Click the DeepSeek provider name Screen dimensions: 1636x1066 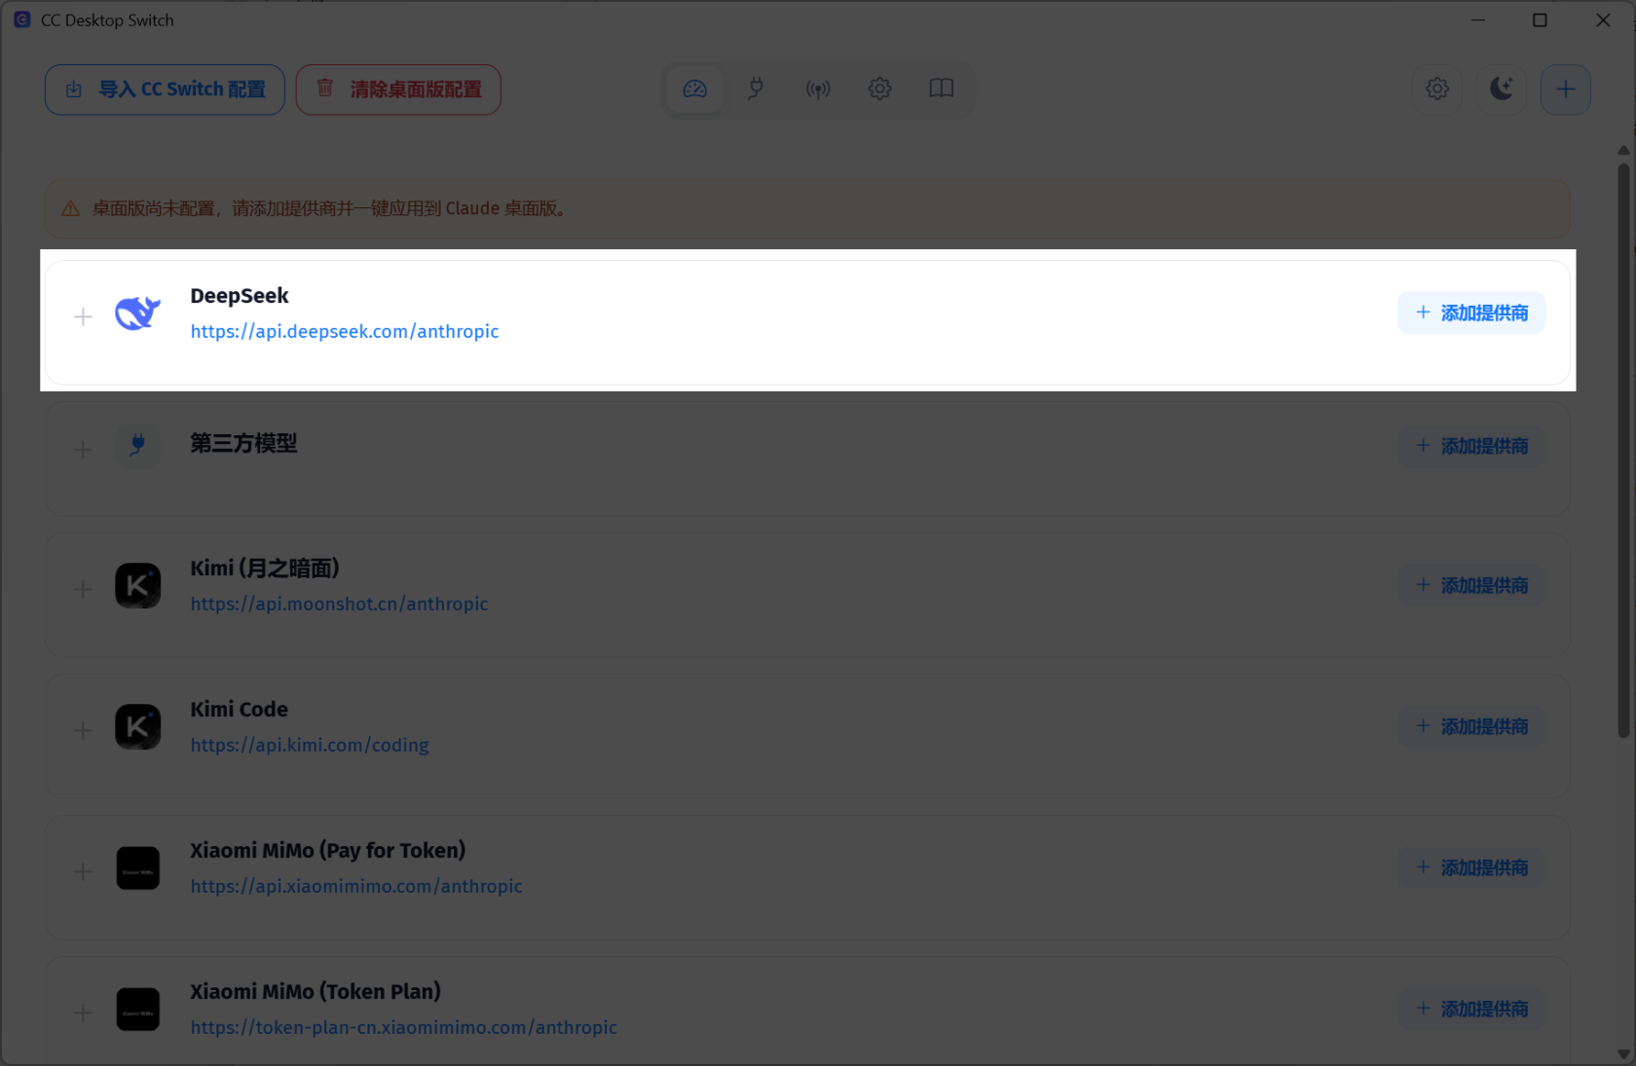point(240,295)
